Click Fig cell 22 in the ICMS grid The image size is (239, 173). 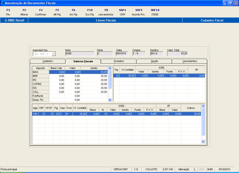coord(117,76)
